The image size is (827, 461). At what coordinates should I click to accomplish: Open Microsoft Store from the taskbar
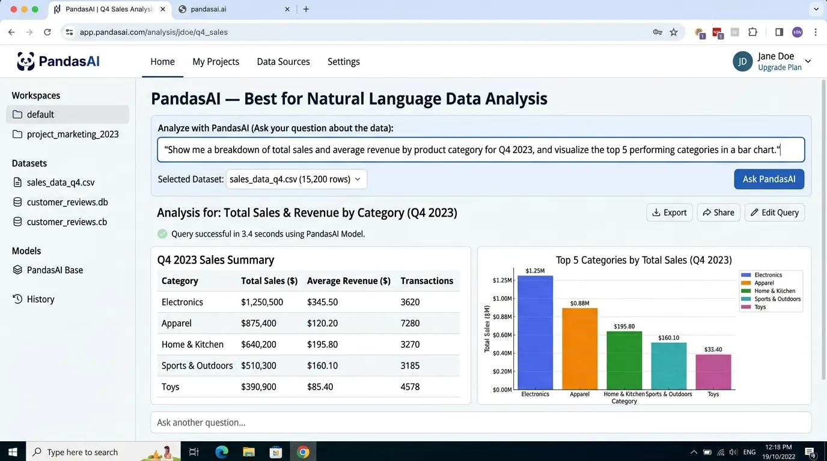click(x=276, y=452)
